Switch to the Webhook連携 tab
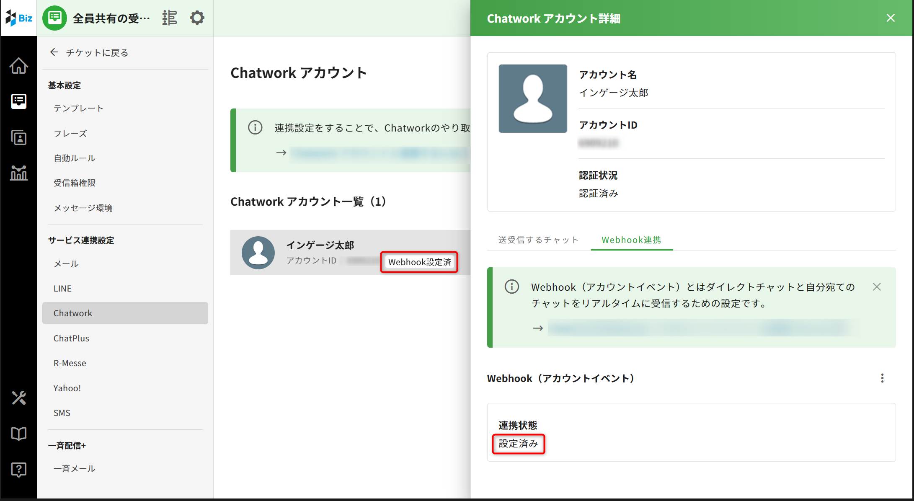Image resolution: width=914 pixels, height=501 pixels. tap(632, 240)
